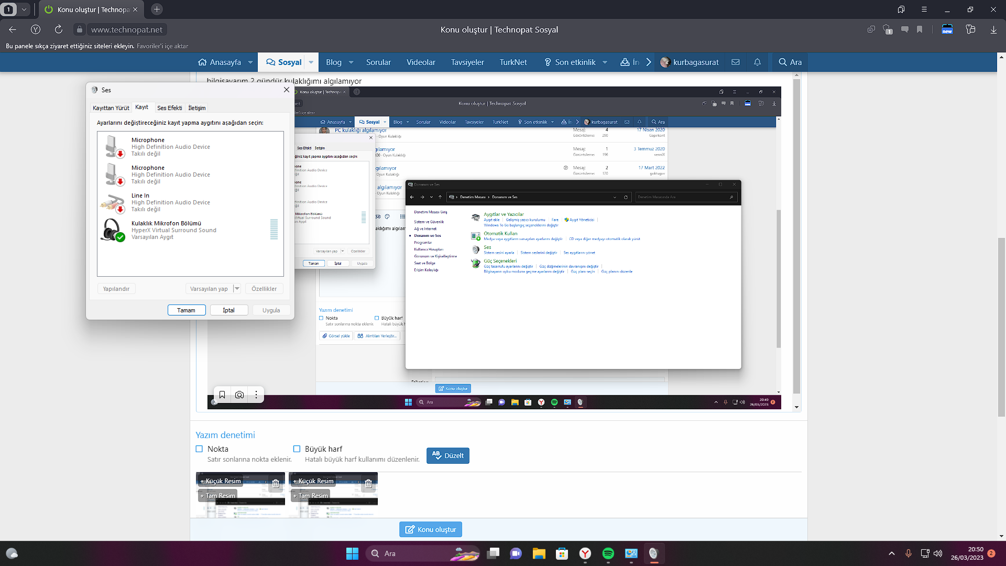Enable the Büyük harf checkbox
1006x566 pixels.
(297, 449)
